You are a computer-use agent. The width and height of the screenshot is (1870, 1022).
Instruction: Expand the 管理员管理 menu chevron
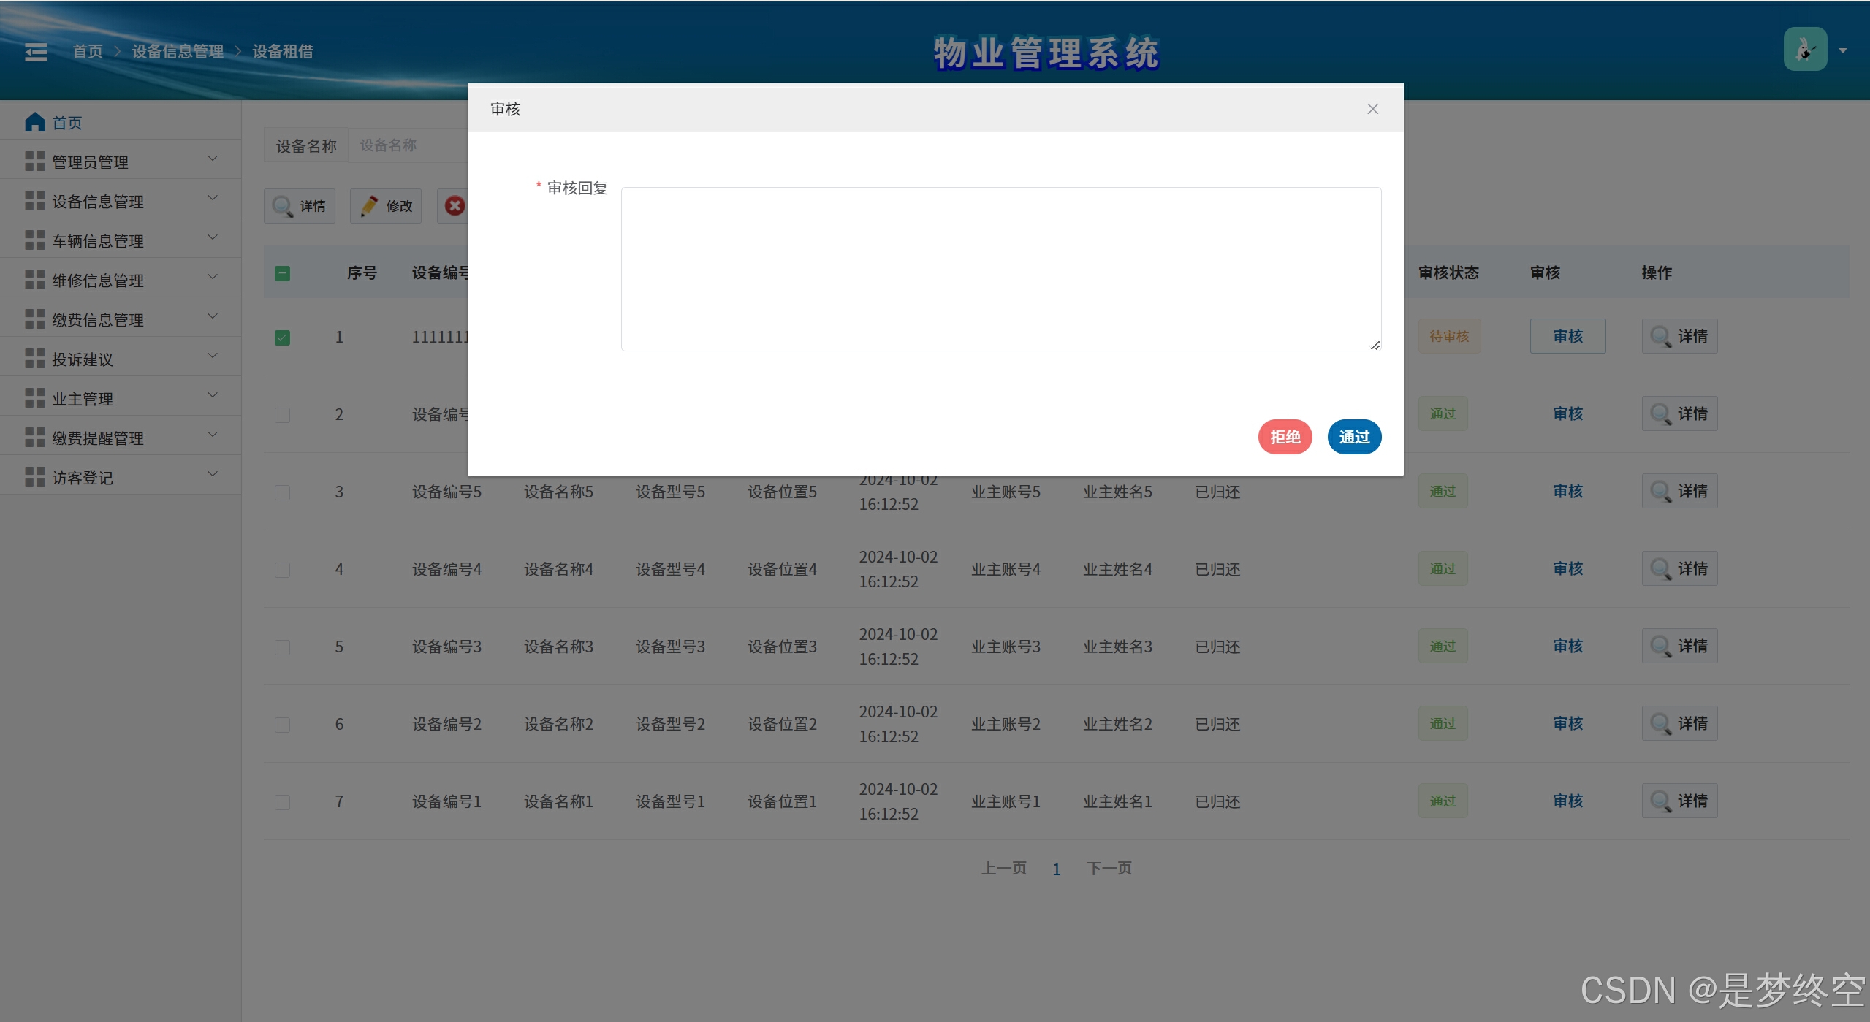(213, 159)
